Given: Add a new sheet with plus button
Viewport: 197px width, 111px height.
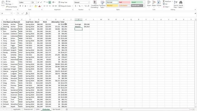Looking at the screenshot, I should click(67, 109).
